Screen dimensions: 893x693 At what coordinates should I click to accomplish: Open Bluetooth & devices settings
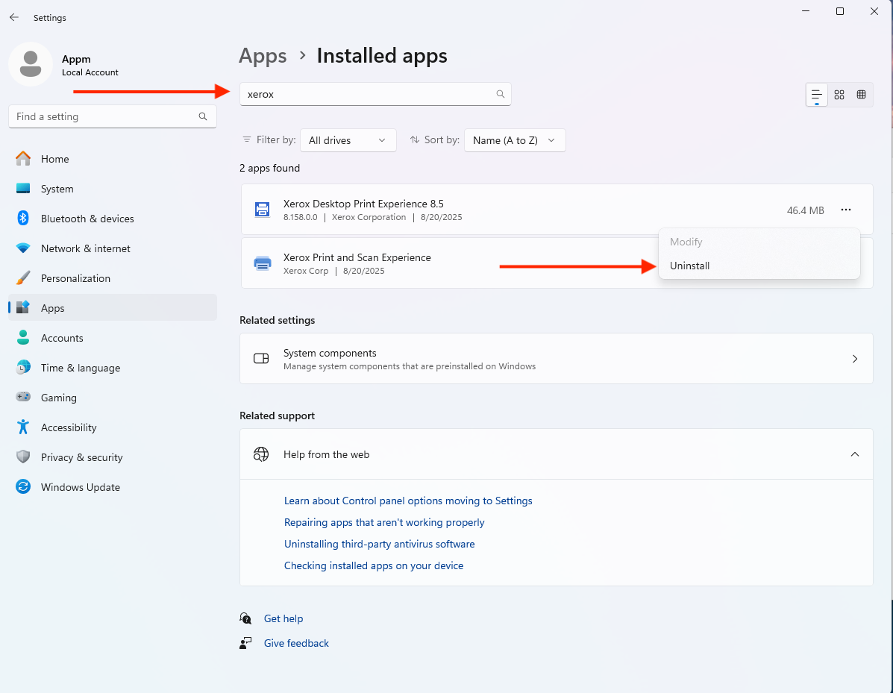87,219
